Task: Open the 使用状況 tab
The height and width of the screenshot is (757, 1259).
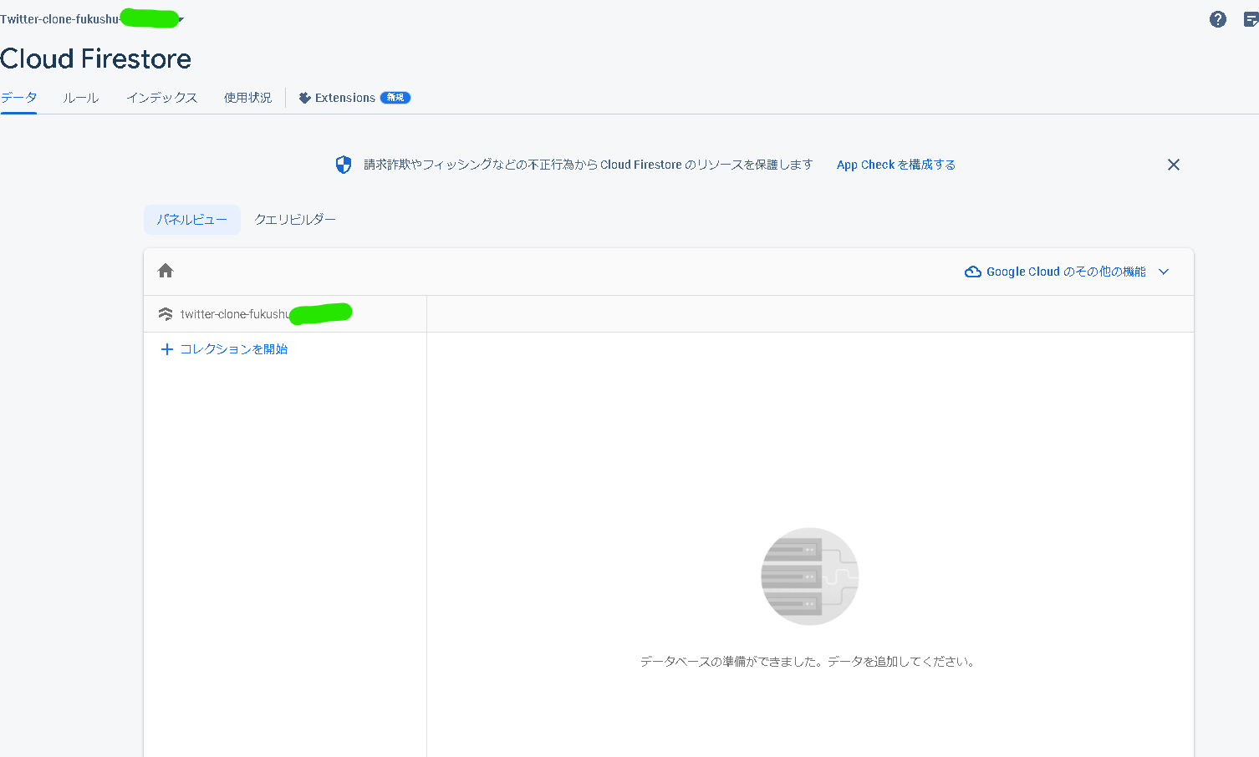Action: click(247, 98)
